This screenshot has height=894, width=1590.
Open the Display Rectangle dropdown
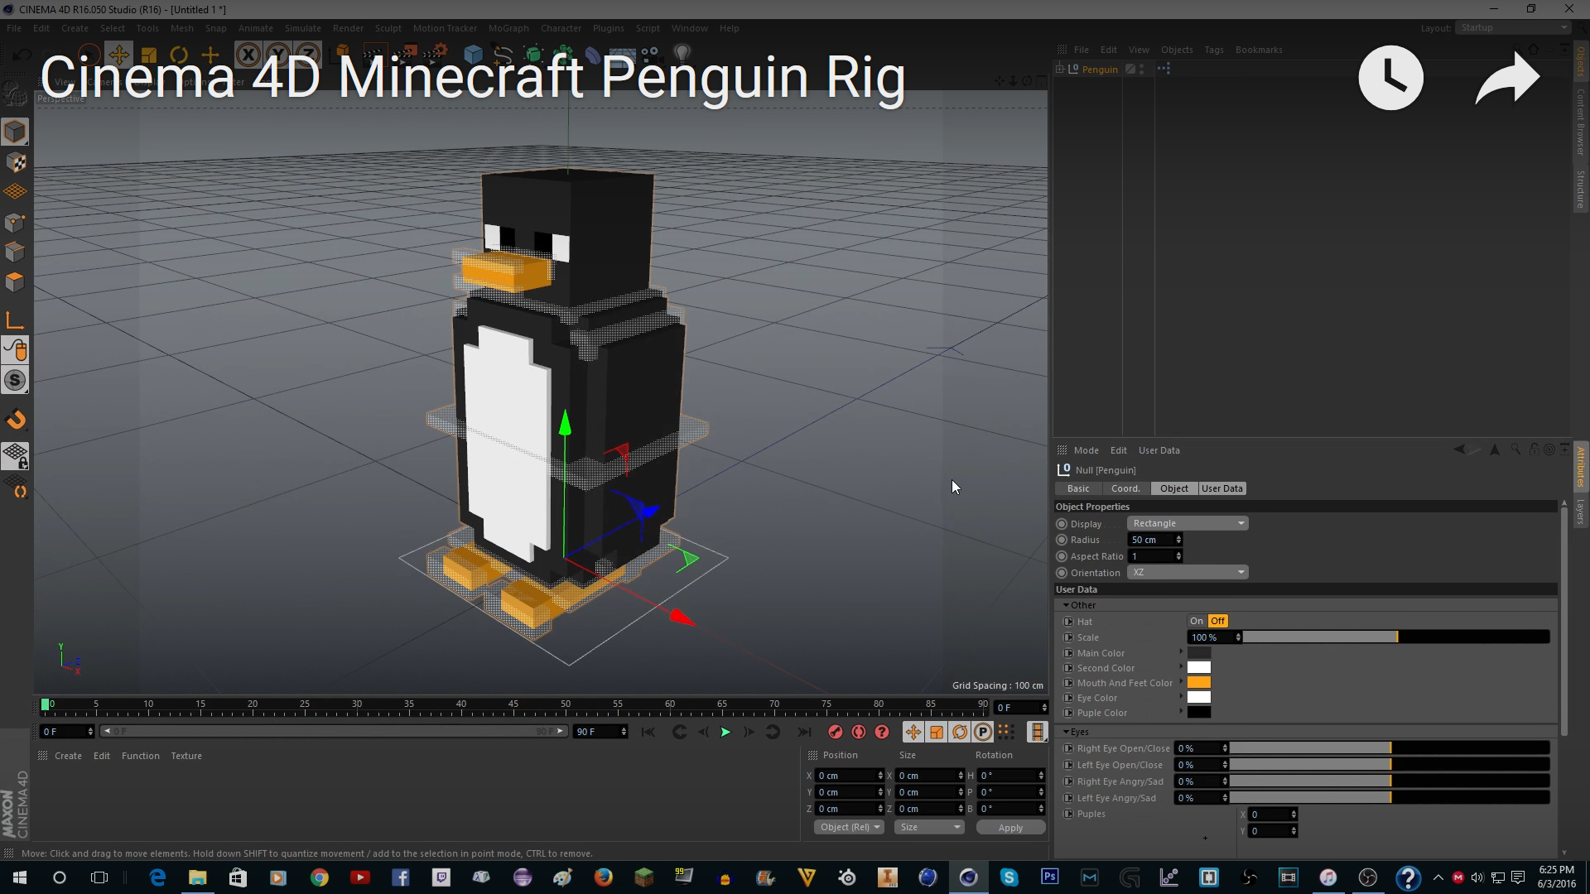1188,523
